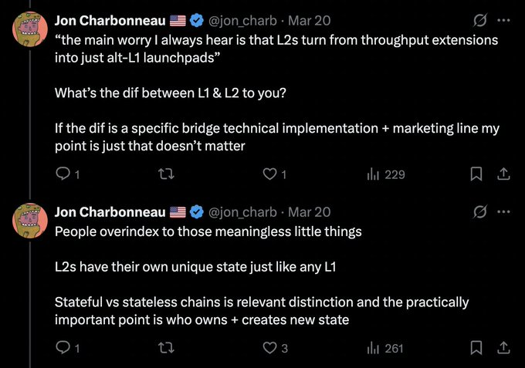Retweet the second tweet about meaningless things

(164, 348)
